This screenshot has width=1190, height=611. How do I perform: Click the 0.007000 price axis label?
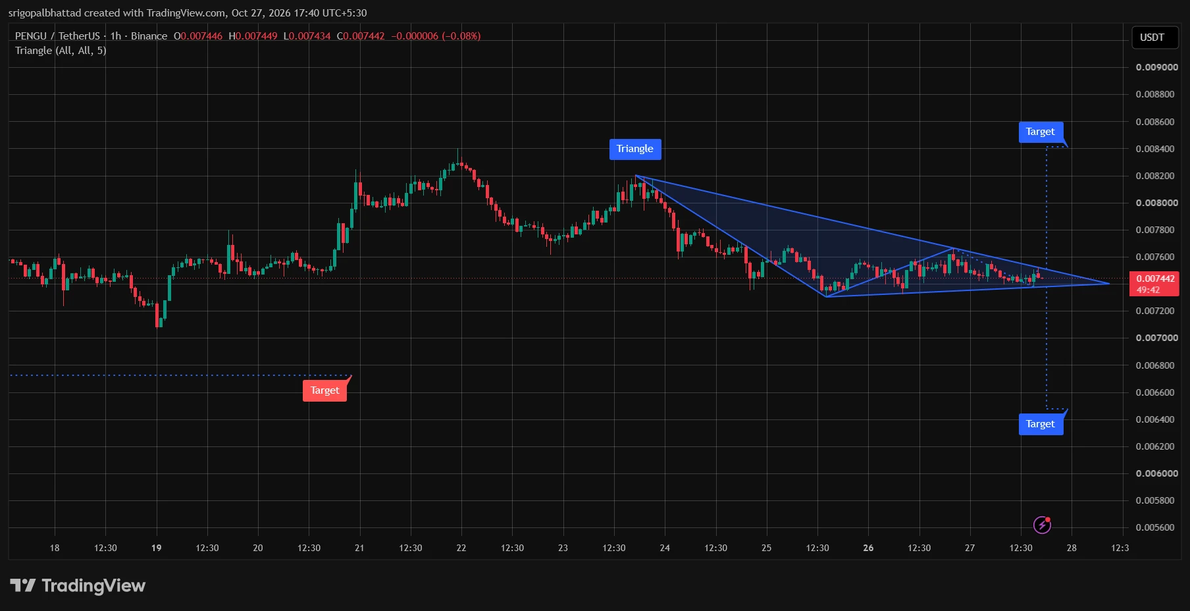(x=1156, y=338)
